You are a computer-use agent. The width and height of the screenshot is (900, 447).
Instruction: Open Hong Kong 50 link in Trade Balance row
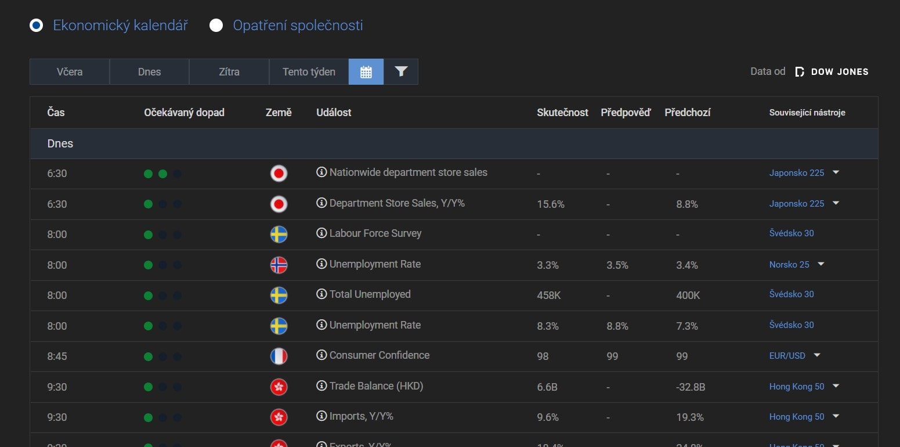coord(796,386)
